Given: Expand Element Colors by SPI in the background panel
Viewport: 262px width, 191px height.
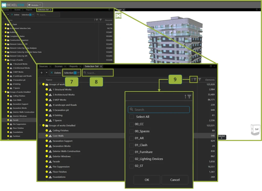Looking at the screenshot, I should [3, 56].
